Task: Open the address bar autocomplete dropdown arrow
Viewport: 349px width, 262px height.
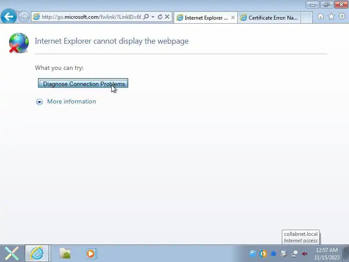Action: point(153,17)
